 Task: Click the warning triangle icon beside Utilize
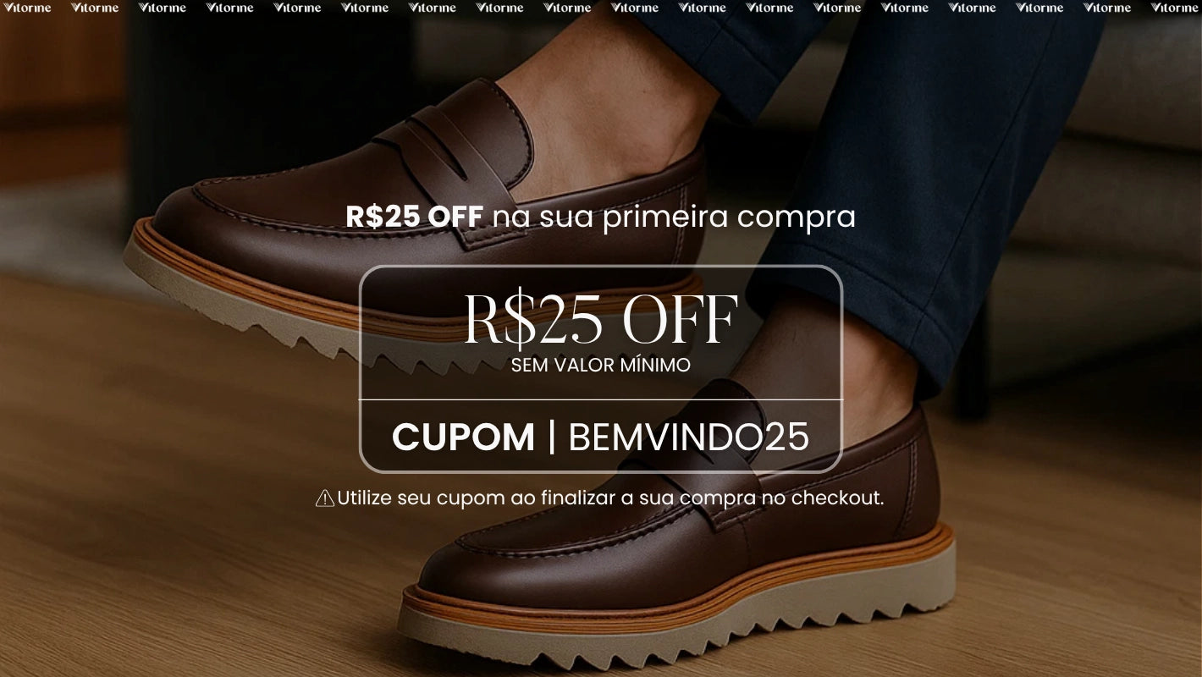[325, 498]
